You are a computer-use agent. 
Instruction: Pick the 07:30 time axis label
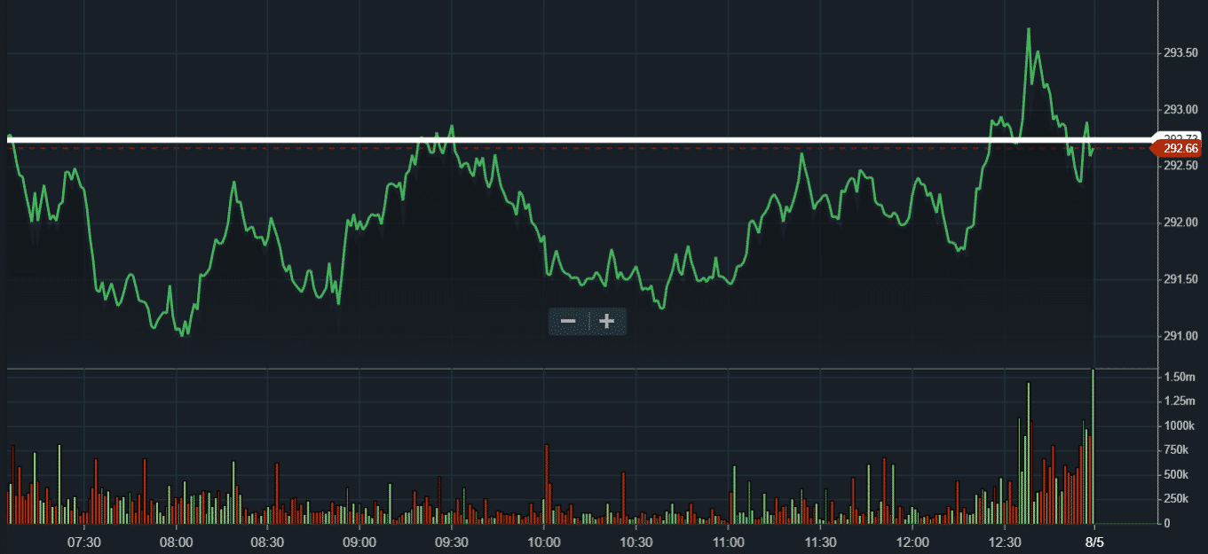tap(84, 542)
